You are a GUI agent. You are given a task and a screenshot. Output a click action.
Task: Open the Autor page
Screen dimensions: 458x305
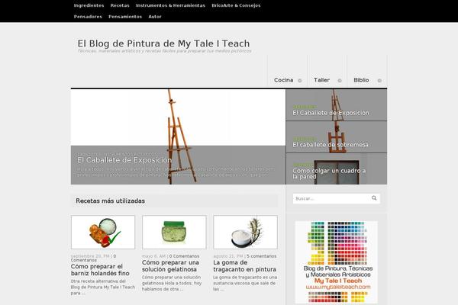[155, 17]
